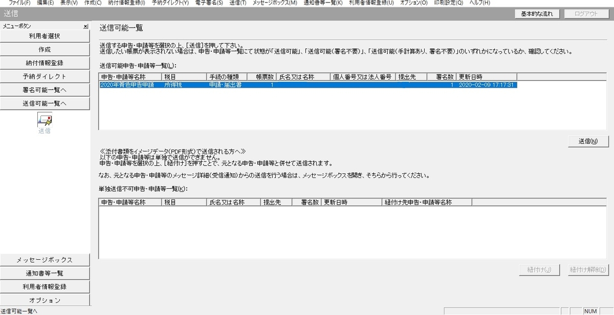Select 納付情報登録 sidebar button
The height and width of the screenshot is (315, 614).
pyautogui.click(x=45, y=63)
